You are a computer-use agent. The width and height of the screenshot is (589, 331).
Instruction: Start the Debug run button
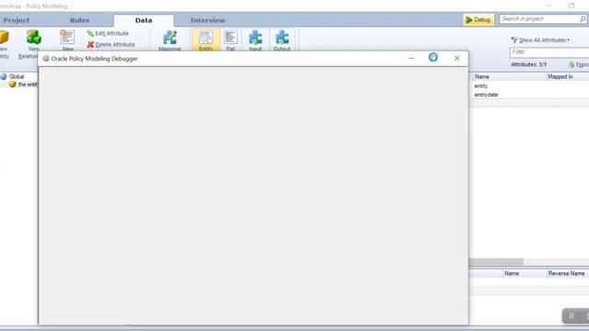click(479, 20)
